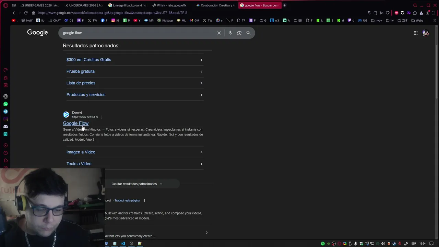Open the Google apps grid

pos(415,33)
